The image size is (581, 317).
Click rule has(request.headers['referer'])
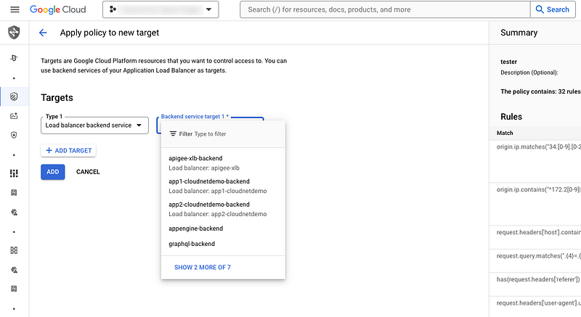(x=538, y=279)
